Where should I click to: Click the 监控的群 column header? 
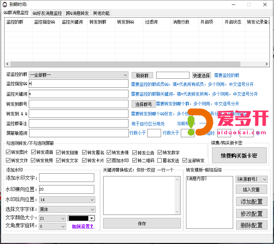[18, 22]
